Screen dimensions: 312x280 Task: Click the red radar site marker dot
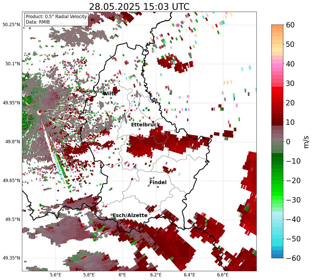(40, 112)
